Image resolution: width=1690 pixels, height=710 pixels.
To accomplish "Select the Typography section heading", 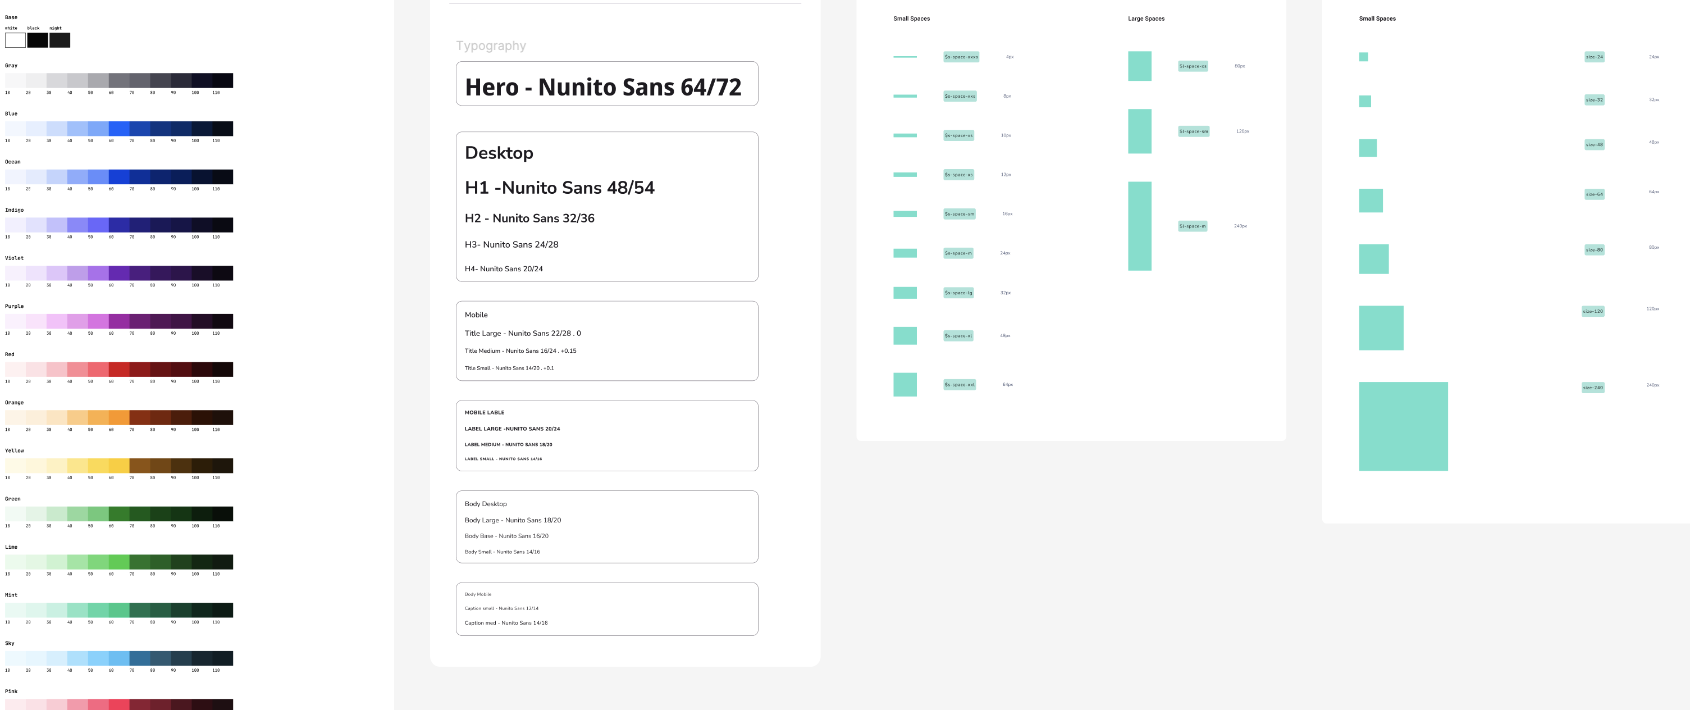I will coord(491,46).
